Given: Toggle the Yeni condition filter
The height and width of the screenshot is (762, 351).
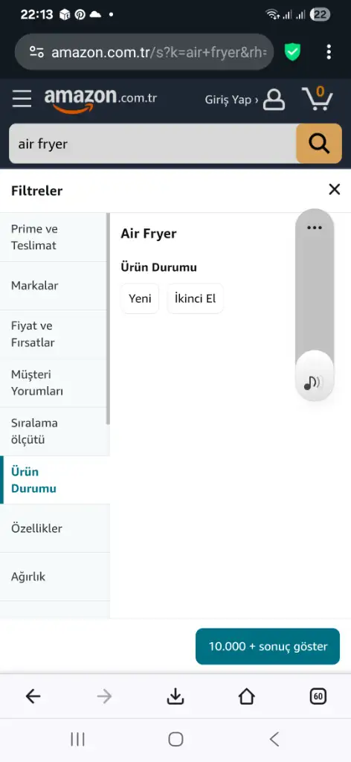Looking at the screenshot, I should [x=140, y=298].
